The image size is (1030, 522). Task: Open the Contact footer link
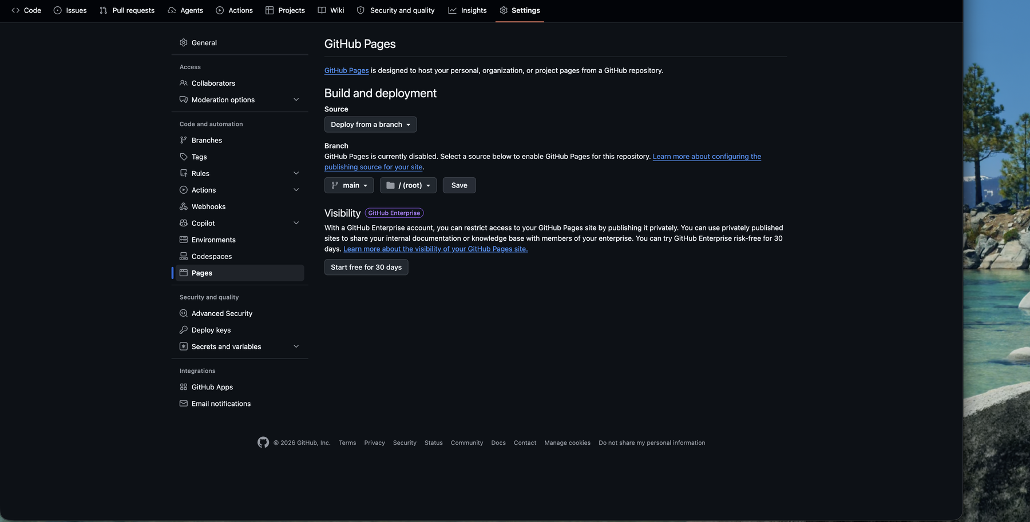click(x=525, y=443)
